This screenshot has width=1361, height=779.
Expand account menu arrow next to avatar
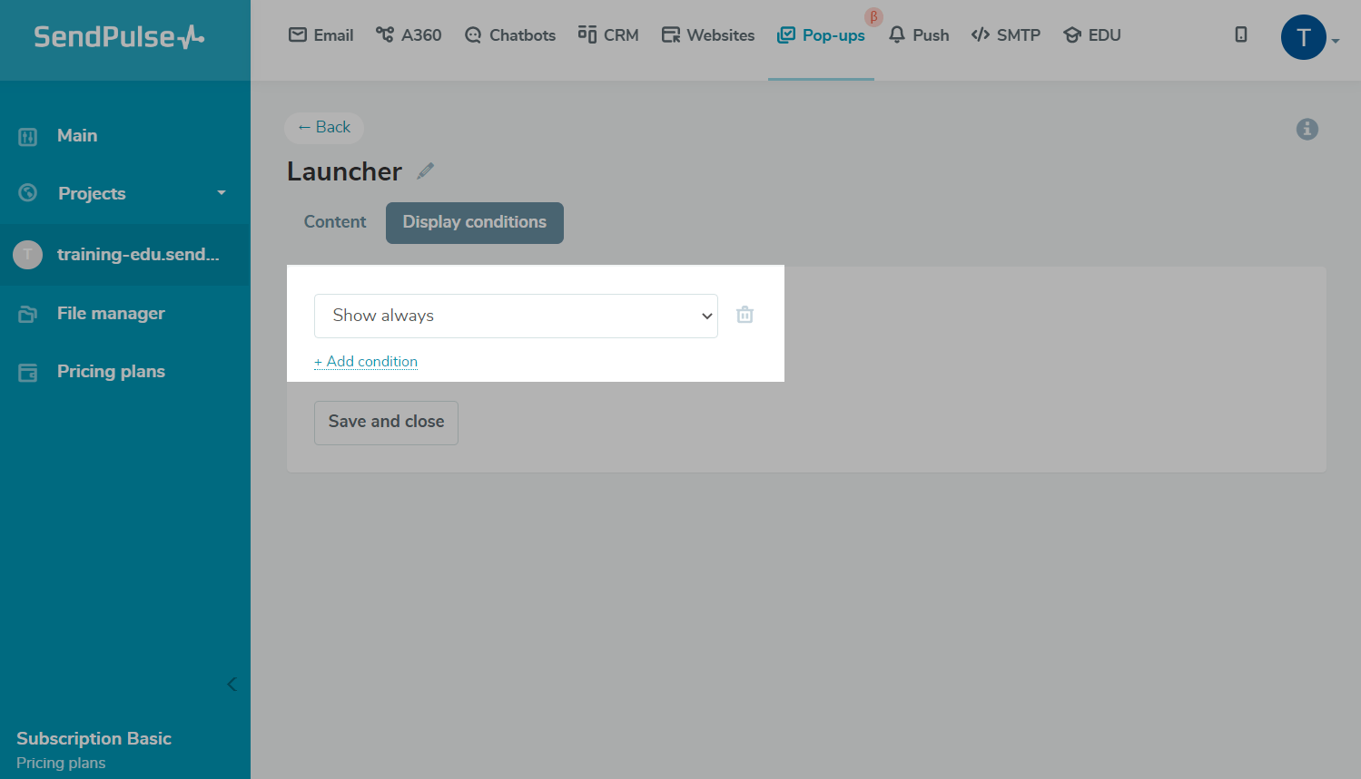1336,41
